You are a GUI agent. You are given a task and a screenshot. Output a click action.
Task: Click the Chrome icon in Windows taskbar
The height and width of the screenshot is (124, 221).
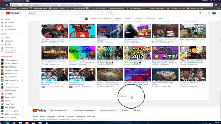pos(7,123)
